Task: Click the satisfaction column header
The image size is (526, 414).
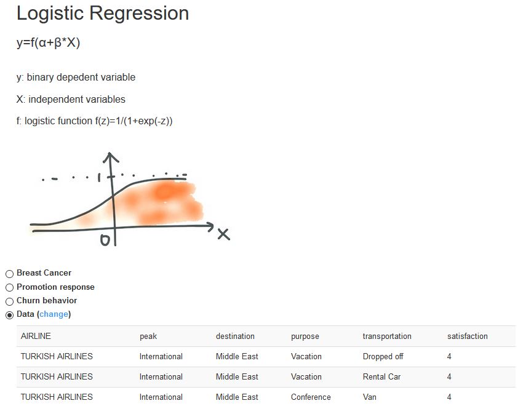Action: (x=468, y=336)
